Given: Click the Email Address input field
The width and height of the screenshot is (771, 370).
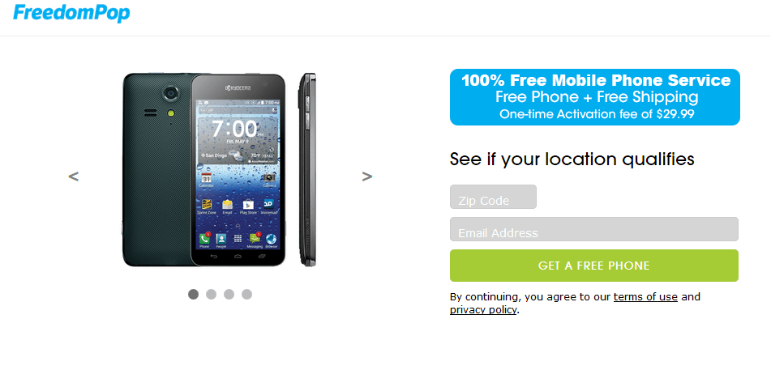Looking at the screenshot, I should point(594,229).
